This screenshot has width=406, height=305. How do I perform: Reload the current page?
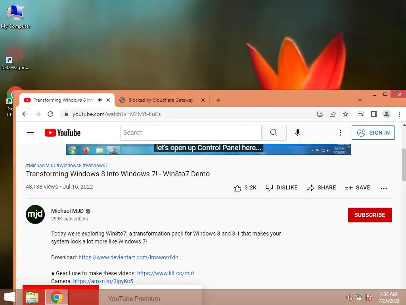click(x=50, y=114)
